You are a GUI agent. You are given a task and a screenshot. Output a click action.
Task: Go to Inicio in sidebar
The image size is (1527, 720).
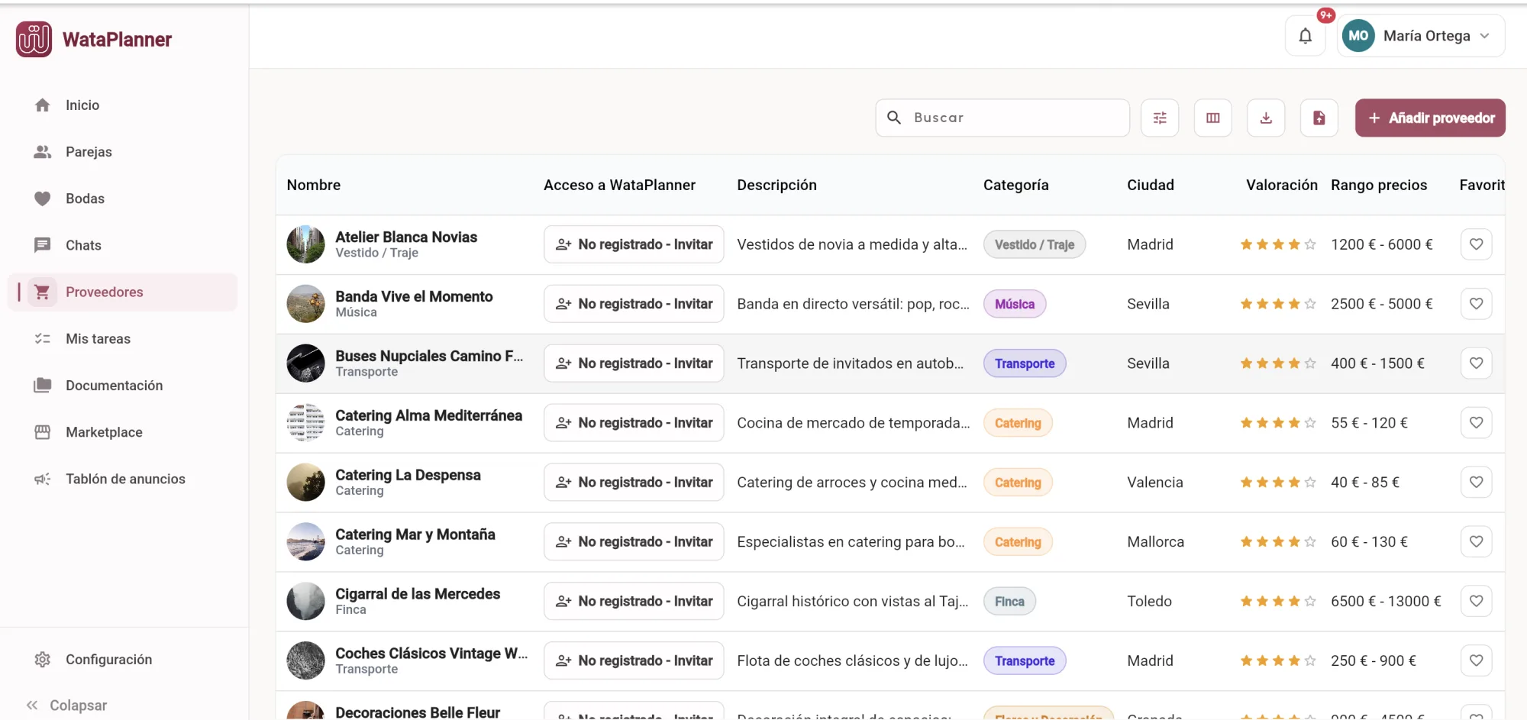click(122, 105)
